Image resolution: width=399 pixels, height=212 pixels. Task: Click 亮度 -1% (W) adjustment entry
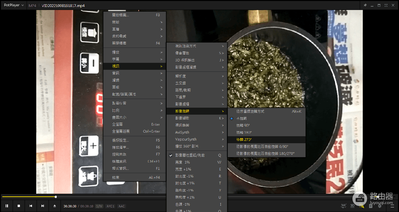pyautogui.click(x=197, y=162)
